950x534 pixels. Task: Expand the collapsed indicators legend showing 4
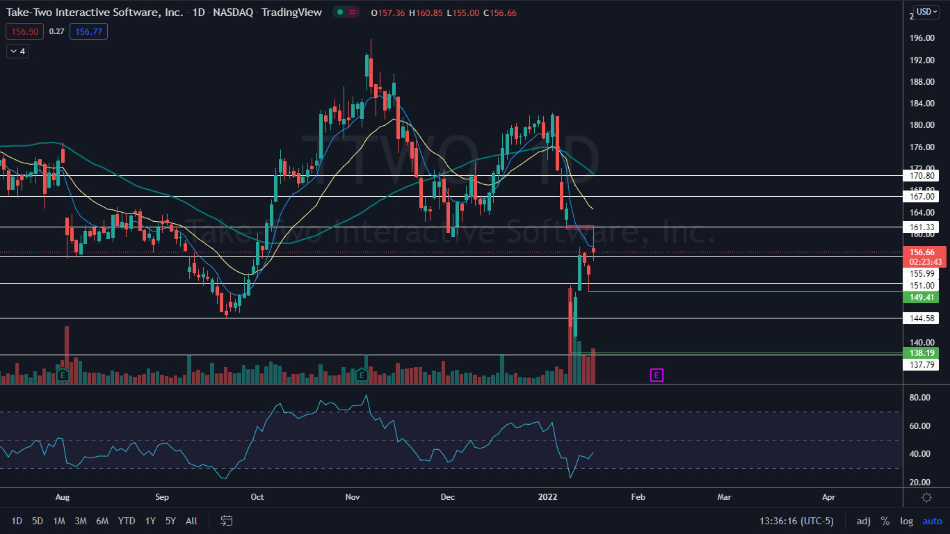click(17, 51)
